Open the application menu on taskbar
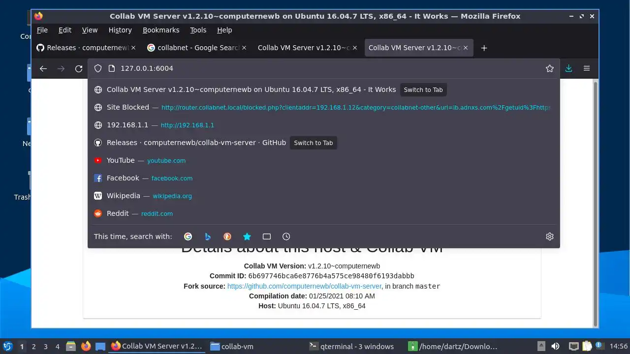The width and height of the screenshot is (630, 354). click(7, 347)
